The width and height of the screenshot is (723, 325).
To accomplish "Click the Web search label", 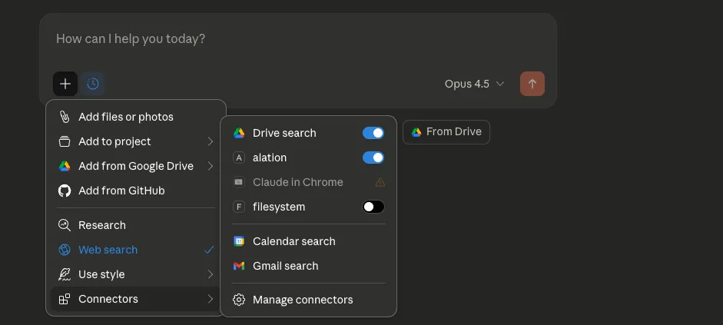I will [x=108, y=250].
